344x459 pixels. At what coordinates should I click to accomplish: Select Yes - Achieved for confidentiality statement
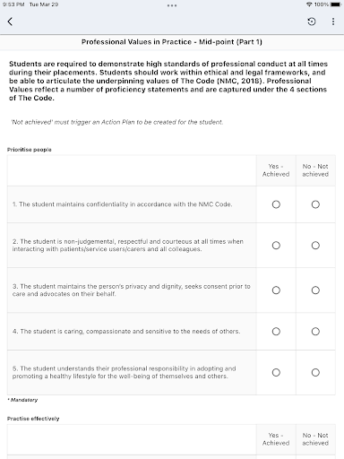pos(276,204)
